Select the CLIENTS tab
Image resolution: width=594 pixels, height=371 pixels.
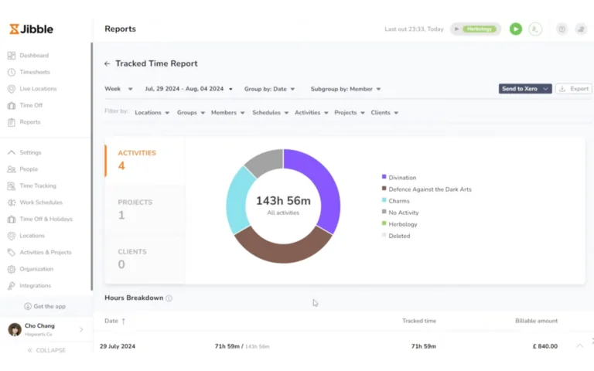pos(145,259)
